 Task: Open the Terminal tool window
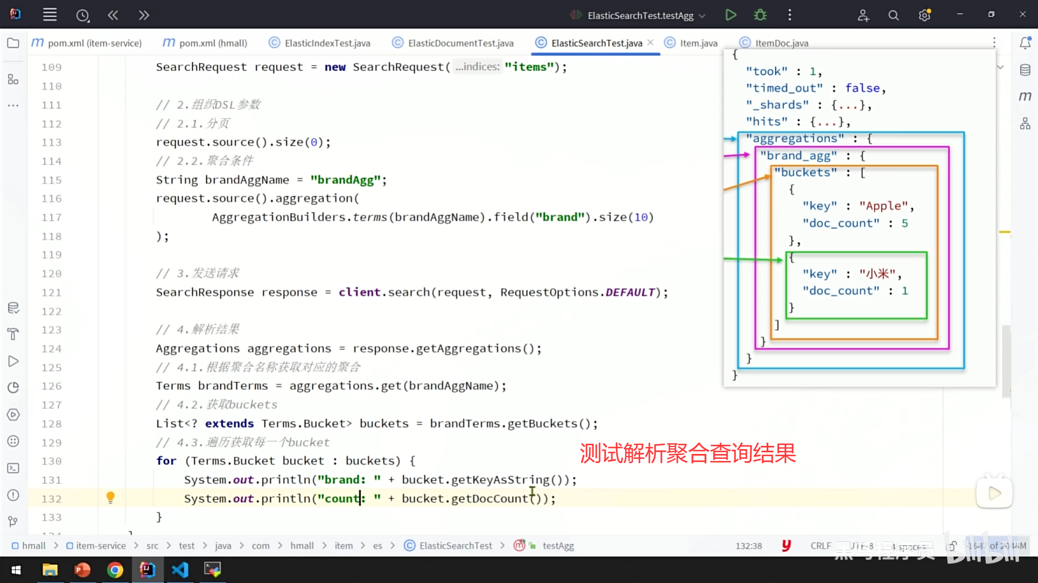coord(13,469)
